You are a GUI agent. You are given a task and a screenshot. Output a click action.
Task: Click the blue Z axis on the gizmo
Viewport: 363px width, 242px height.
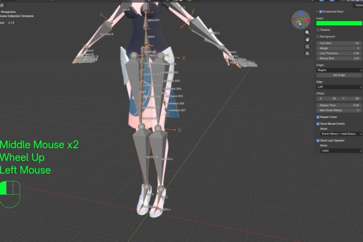300,13
